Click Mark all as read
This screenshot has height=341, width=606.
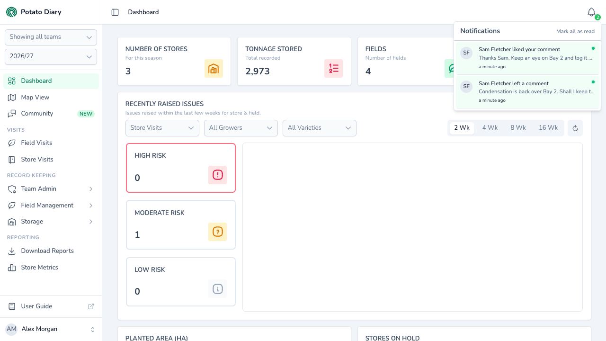[575, 31]
